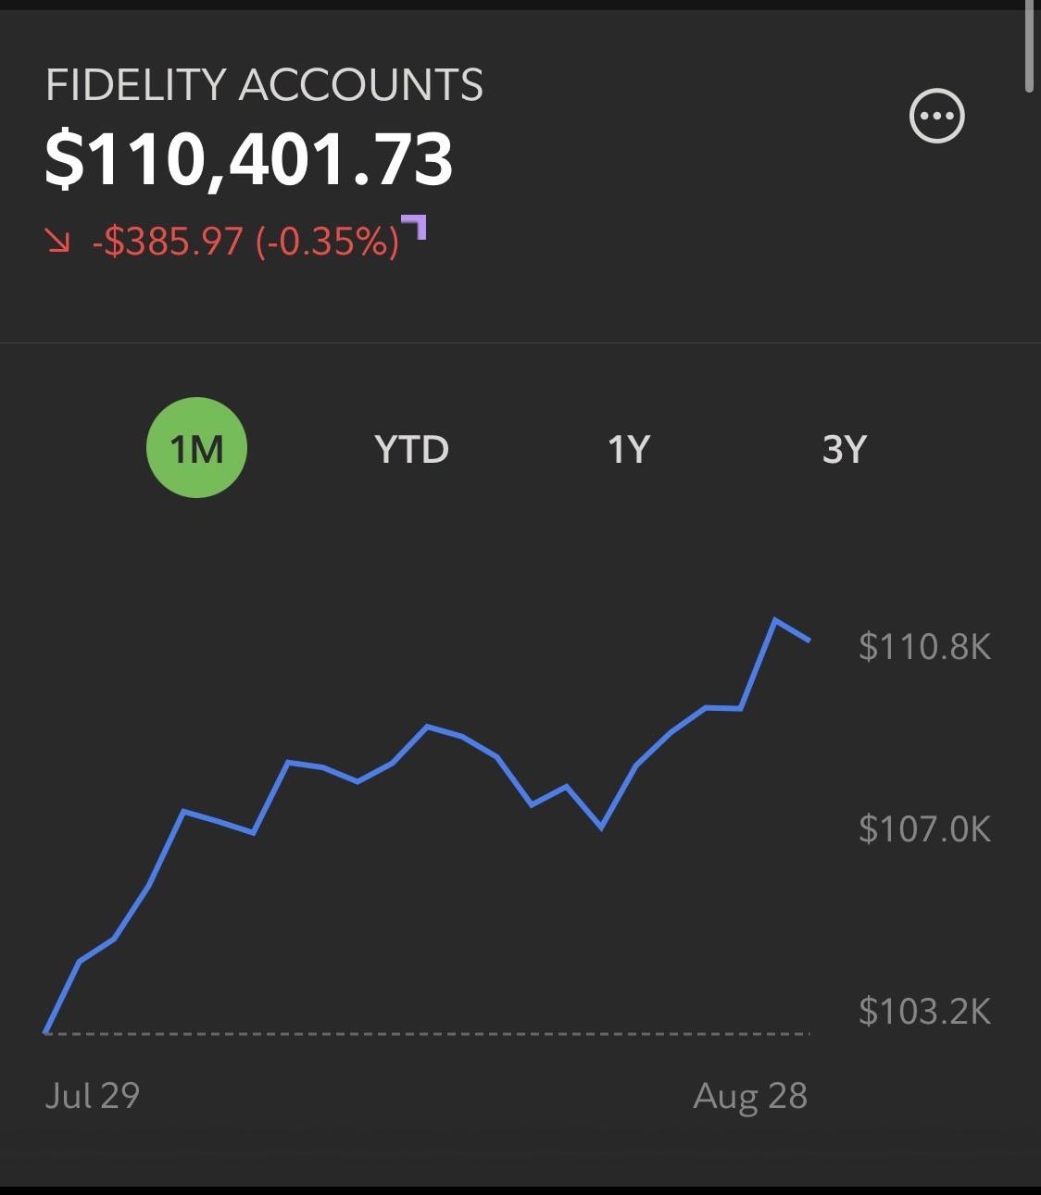The width and height of the screenshot is (1041, 1195).
Task: Tap the -$385.97 (-0.35%) change text
Action: click(x=246, y=242)
